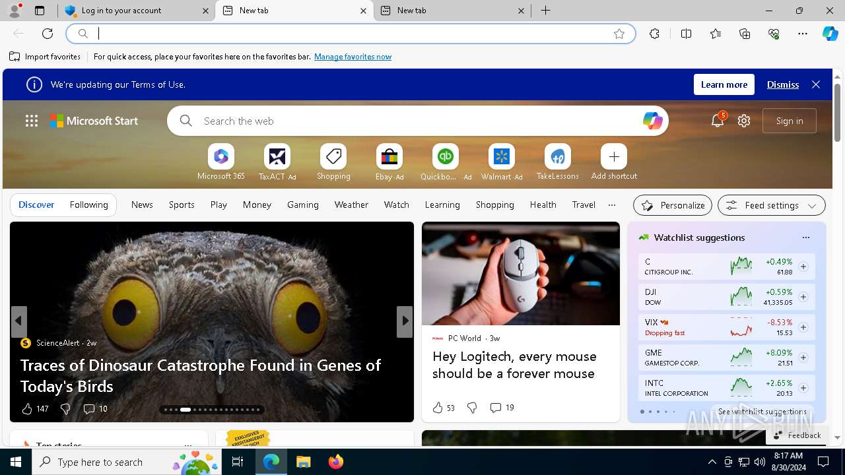Add CITIGROUP INC. to watchlist

[x=803, y=267]
